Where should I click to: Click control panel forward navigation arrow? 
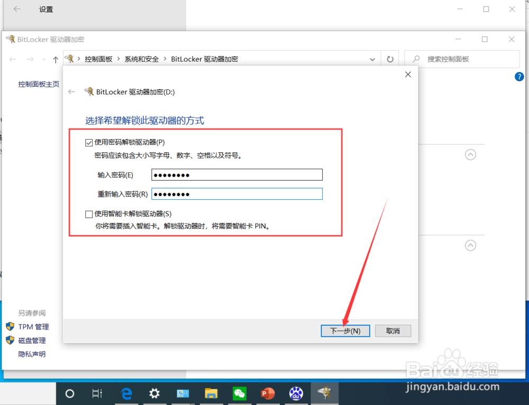30,59
